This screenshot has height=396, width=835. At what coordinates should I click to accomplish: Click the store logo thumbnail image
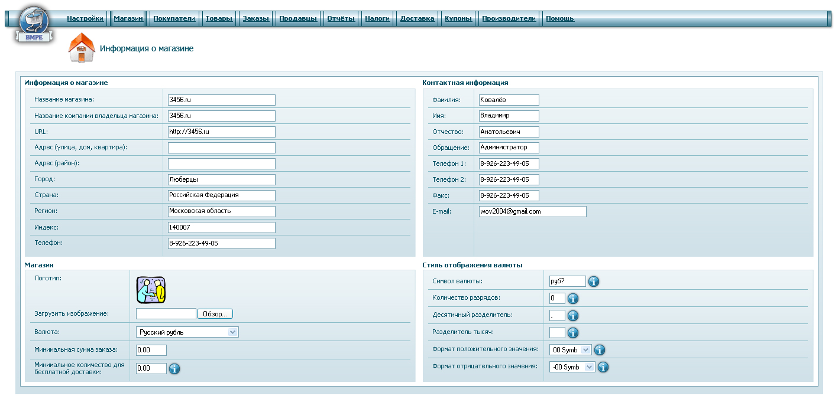coord(151,290)
